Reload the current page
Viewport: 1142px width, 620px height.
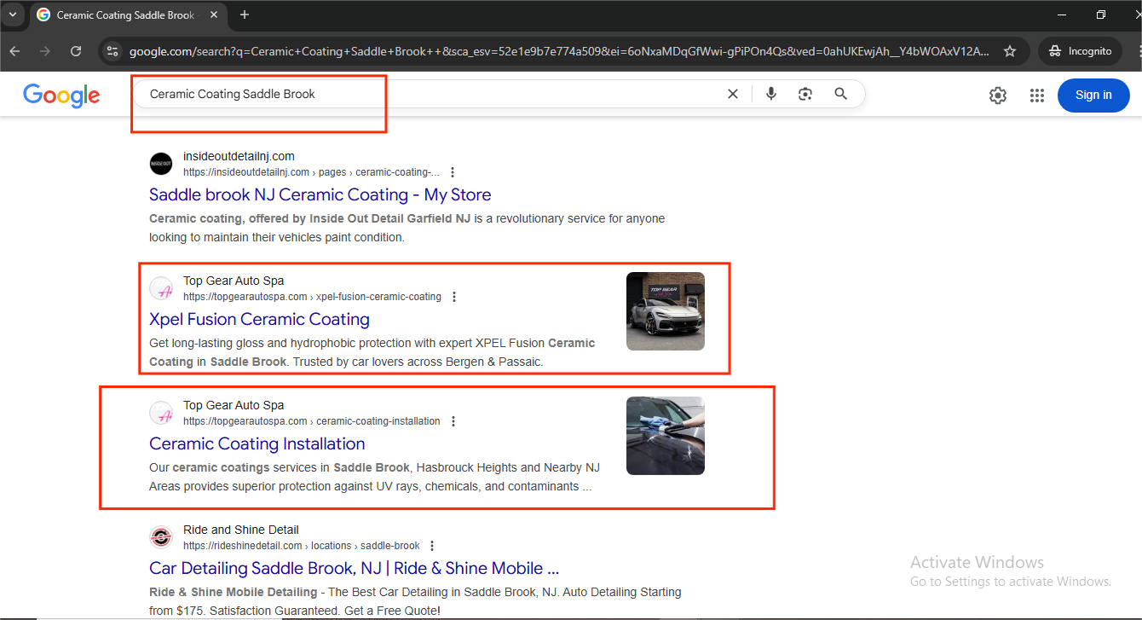(x=76, y=51)
